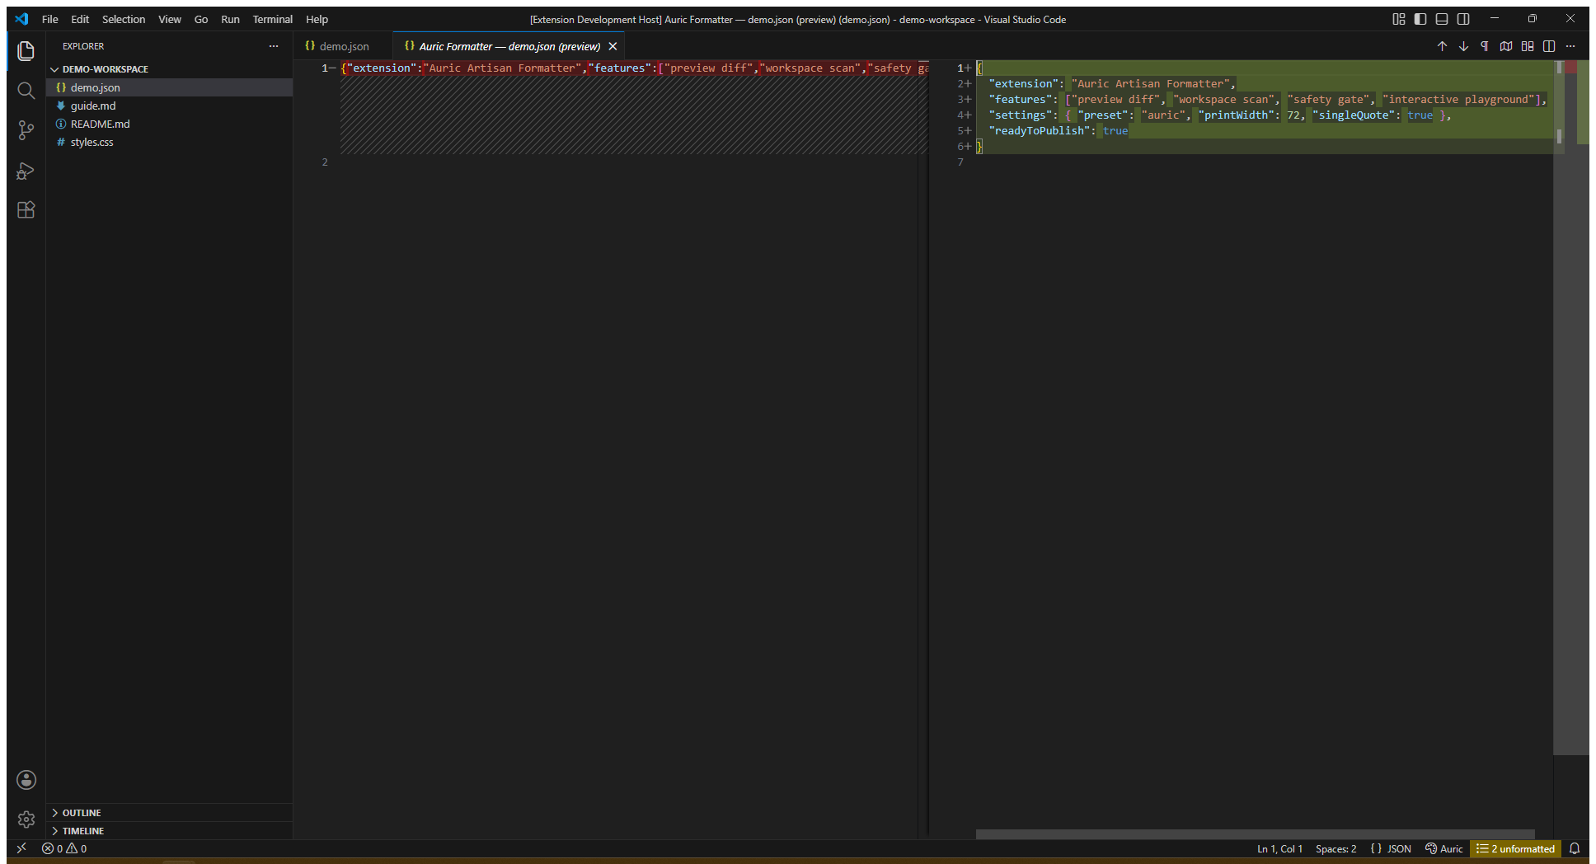Viewport: 1596px width, 864px height.
Task: Click the 2 unformatted status item
Action: coord(1515,848)
